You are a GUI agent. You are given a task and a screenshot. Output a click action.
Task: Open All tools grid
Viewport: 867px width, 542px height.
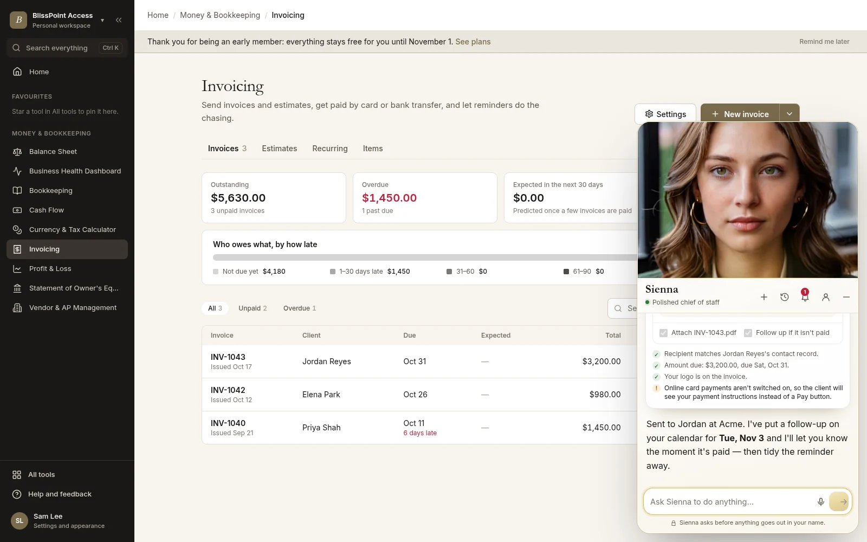tap(67, 475)
